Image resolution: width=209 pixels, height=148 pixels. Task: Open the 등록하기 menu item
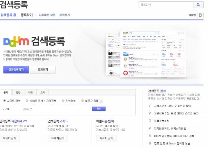(x=26, y=15)
